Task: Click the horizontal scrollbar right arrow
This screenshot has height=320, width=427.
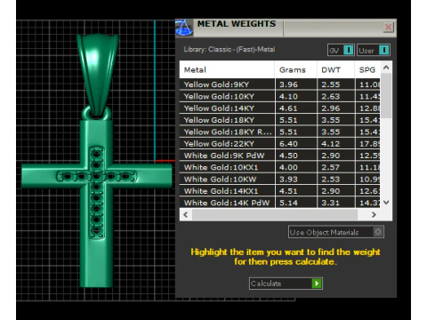Action: point(374,214)
